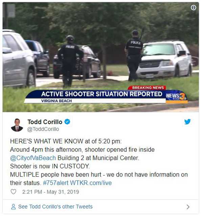Expand the chevron arrow next to other Tweets
This screenshot has width=203, height=216.
tap(188, 207)
